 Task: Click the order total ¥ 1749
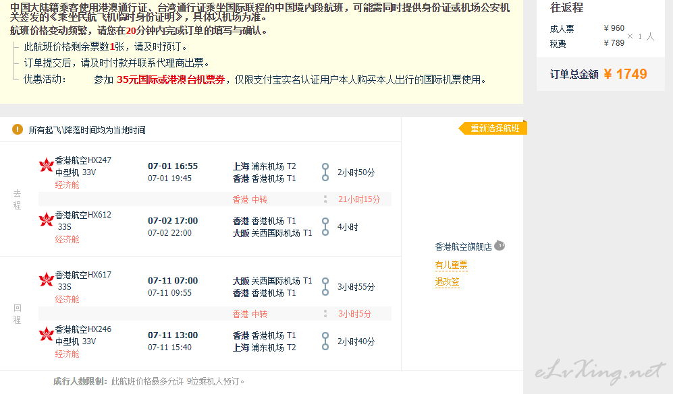coord(625,74)
